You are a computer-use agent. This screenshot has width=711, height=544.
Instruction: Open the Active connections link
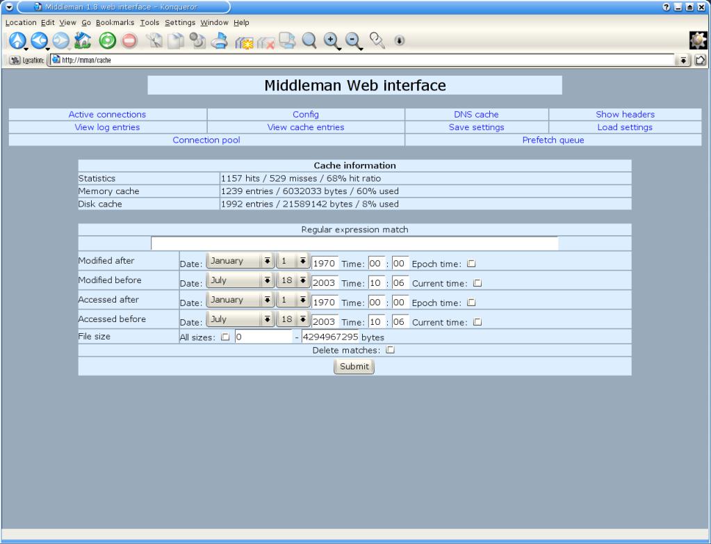coord(108,114)
